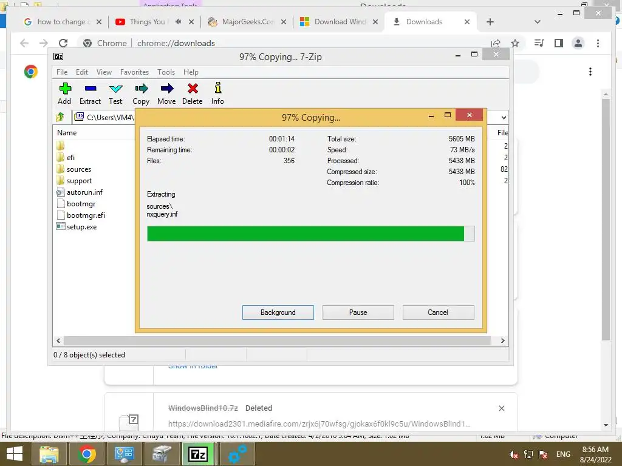Open Chrome tab search chevron
Image resolution: width=622 pixels, height=466 pixels.
coord(538,22)
